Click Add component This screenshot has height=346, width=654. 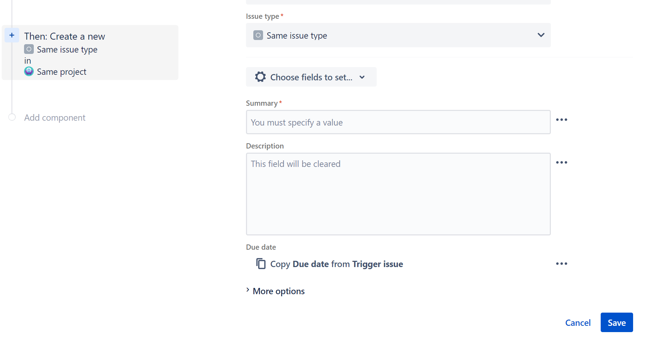pos(55,118)
